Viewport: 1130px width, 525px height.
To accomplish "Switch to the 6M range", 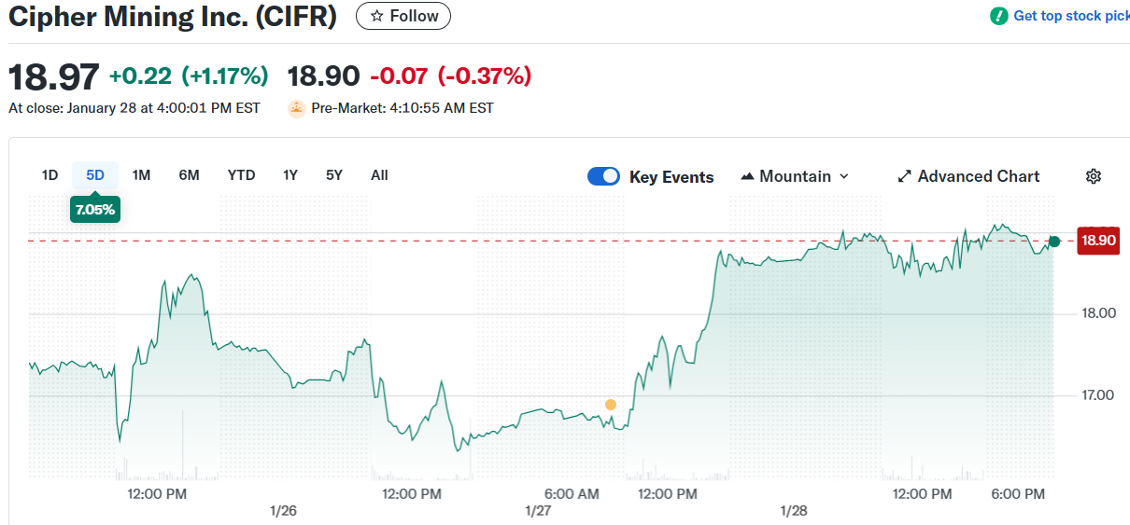I will click(189, 175).
